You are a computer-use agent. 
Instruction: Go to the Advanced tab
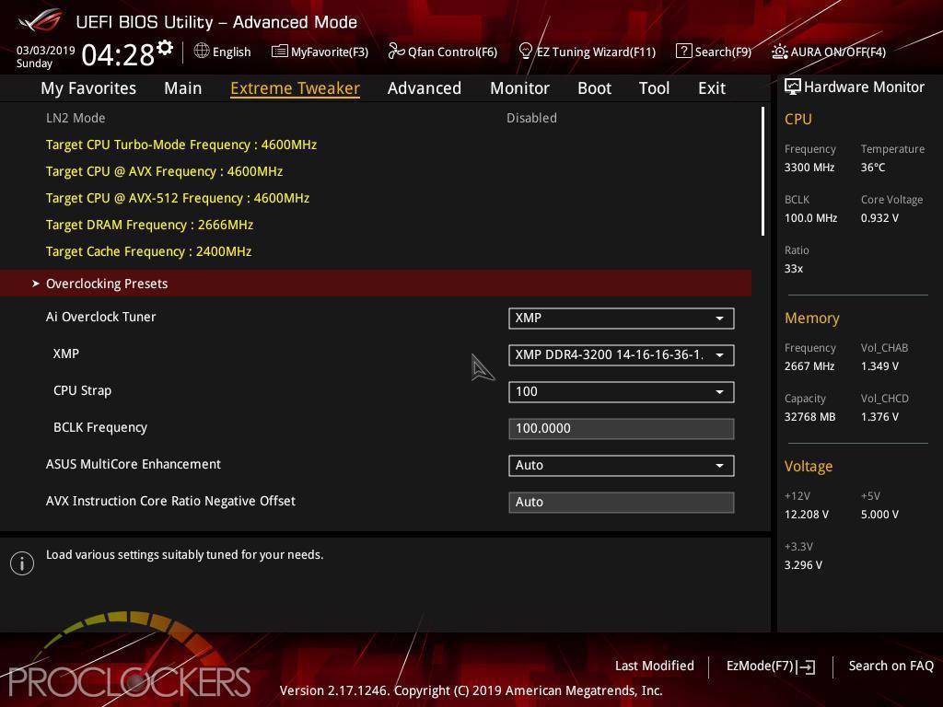[x=424, y=88]
